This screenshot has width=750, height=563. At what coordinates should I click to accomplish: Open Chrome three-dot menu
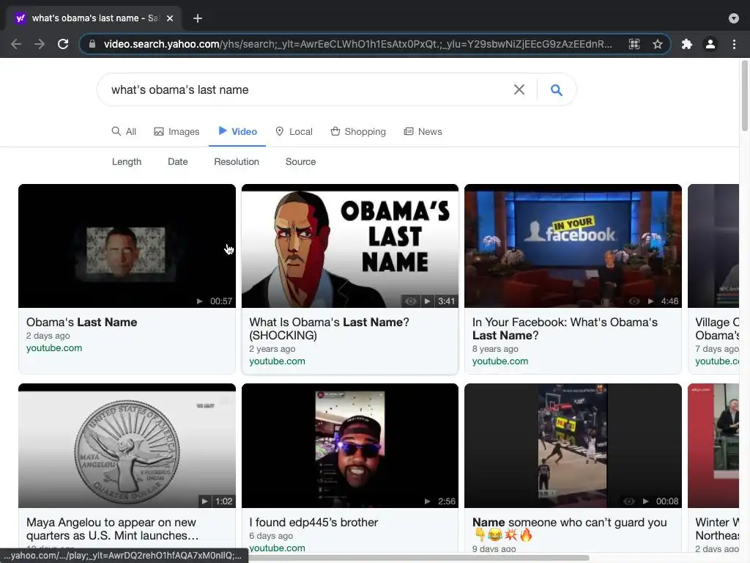pyautogui.click(x=734, y=44)
